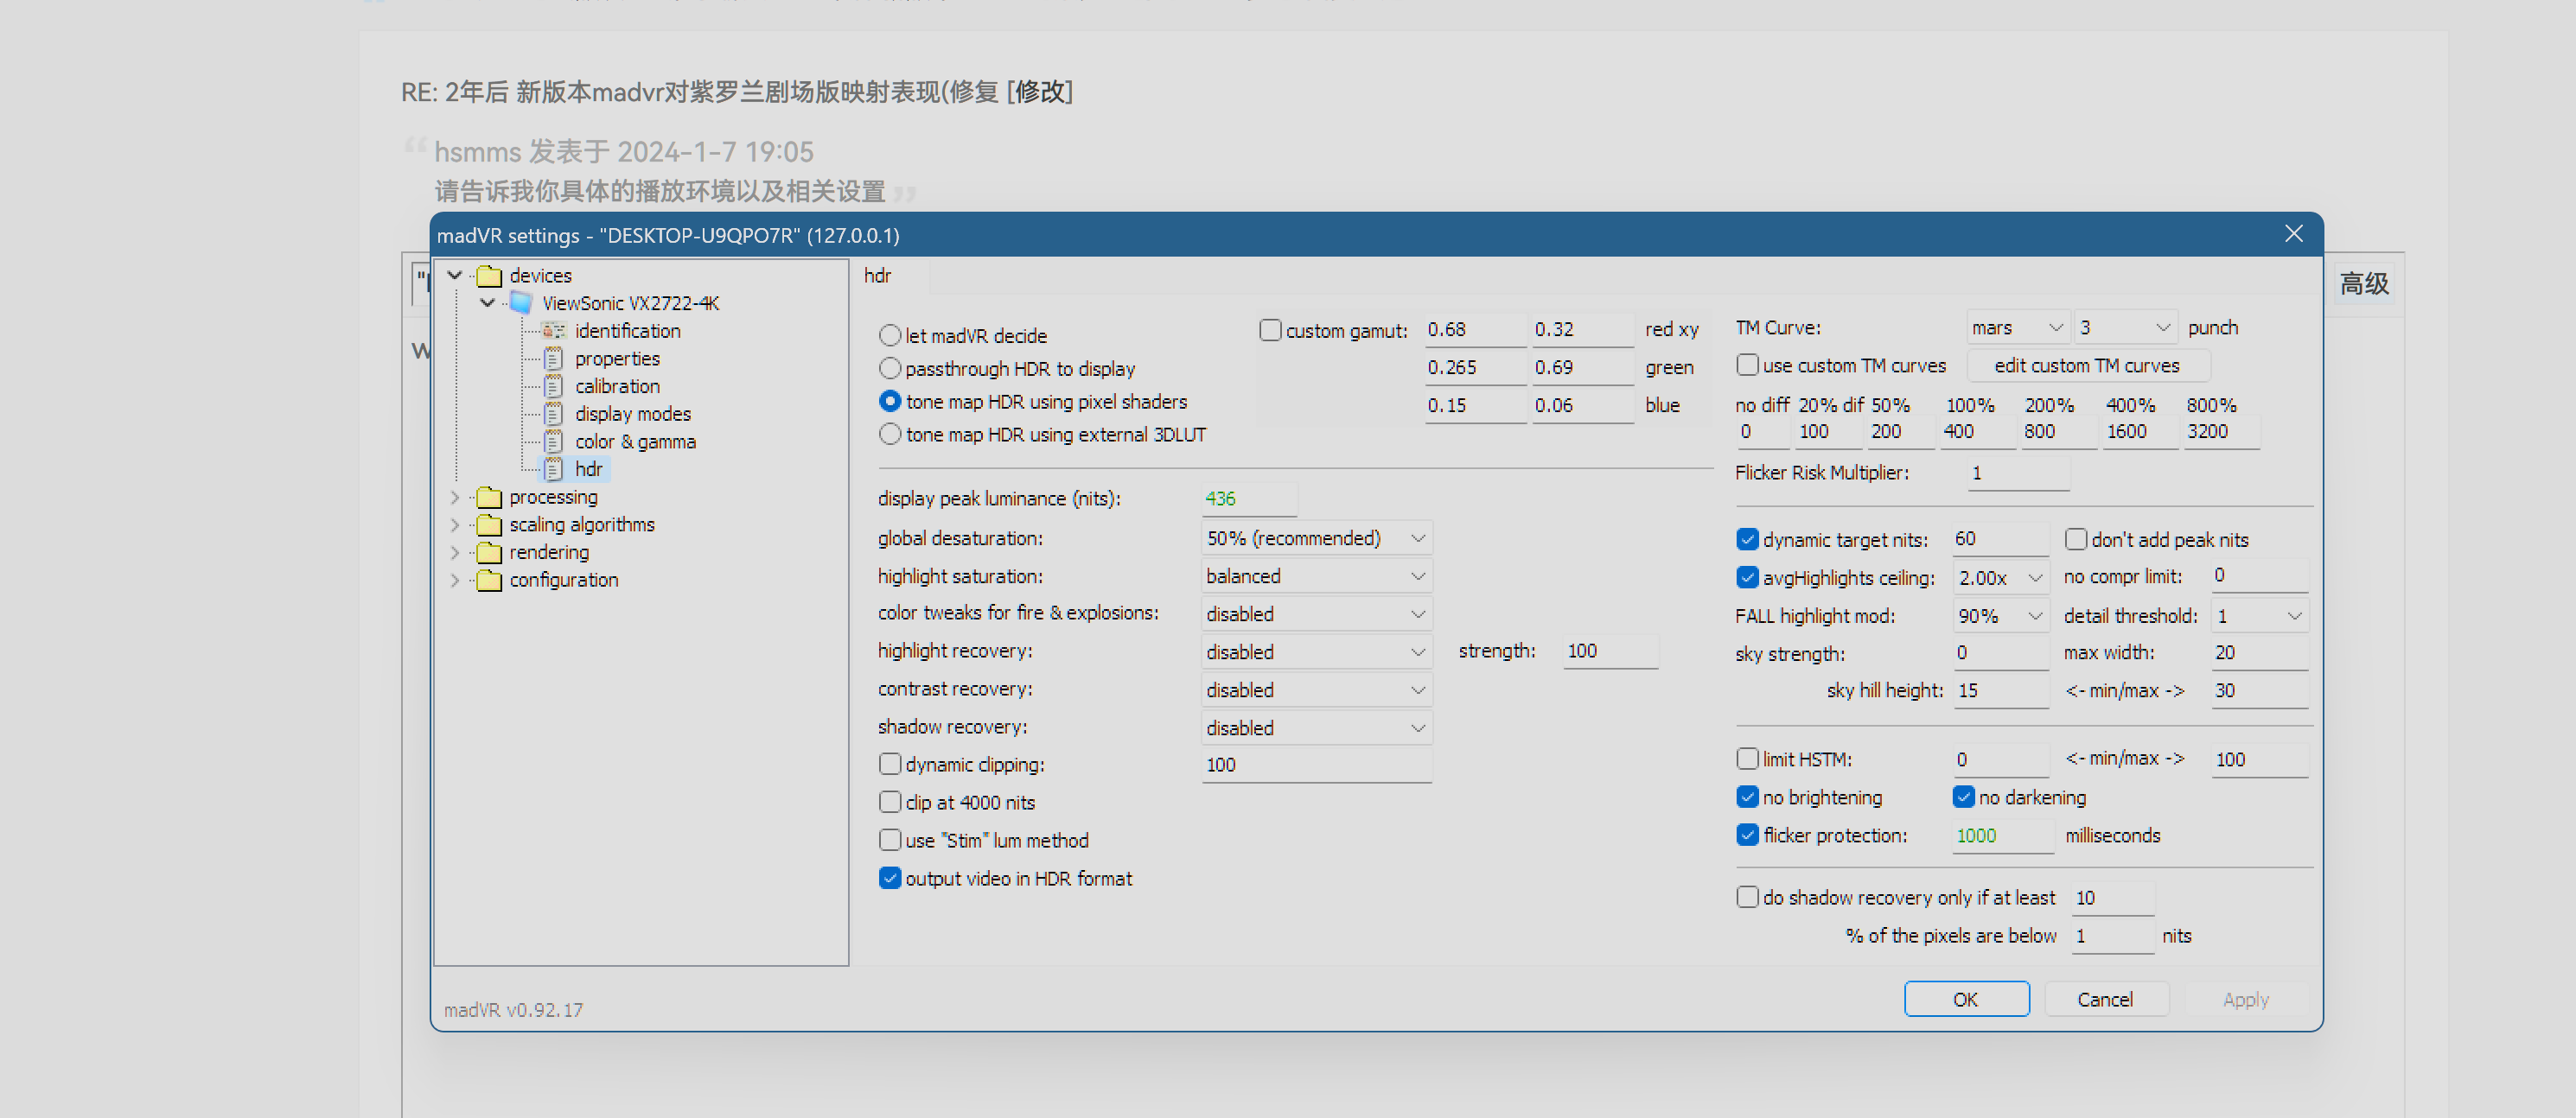Image resolution: width=2576 pixels, height=1118 pixels.
Task: Enable dynamic clipping checkbox
Action: click(890, 765)
